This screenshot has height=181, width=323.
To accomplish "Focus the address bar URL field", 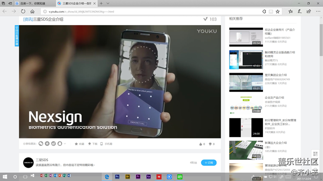I will click(153, 12).
